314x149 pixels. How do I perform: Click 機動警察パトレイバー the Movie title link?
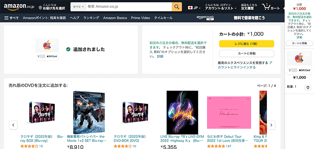click(x=87, y=139)
